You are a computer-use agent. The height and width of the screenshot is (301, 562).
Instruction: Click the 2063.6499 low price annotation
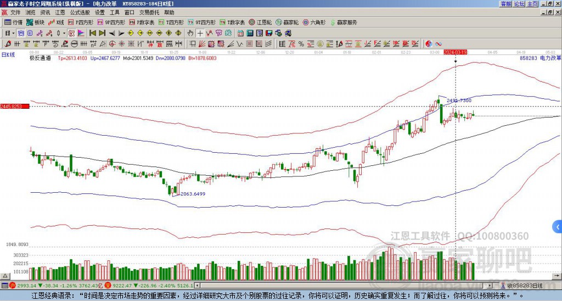tap(193, 194)
